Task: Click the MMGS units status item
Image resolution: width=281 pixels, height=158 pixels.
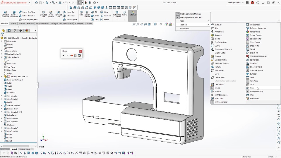Action: pyautogui.click(x=270, y=157)
